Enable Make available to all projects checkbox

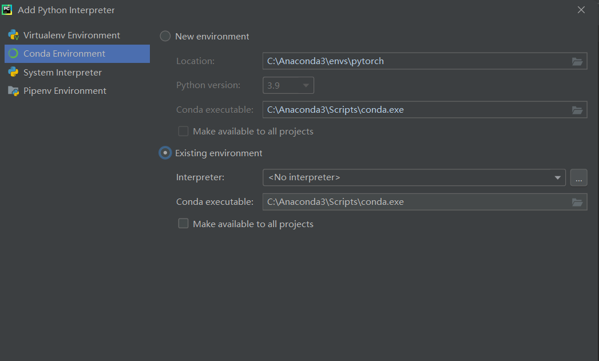(183, 223)
